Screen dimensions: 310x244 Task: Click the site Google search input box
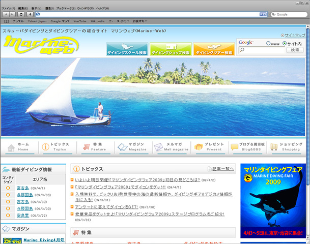pyautogui.click(x=262, y=50)
